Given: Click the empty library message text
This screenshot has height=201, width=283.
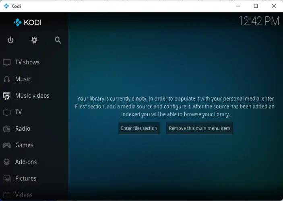Looking at the screenshot, I should pyautogui.click(x=175, y=107).
